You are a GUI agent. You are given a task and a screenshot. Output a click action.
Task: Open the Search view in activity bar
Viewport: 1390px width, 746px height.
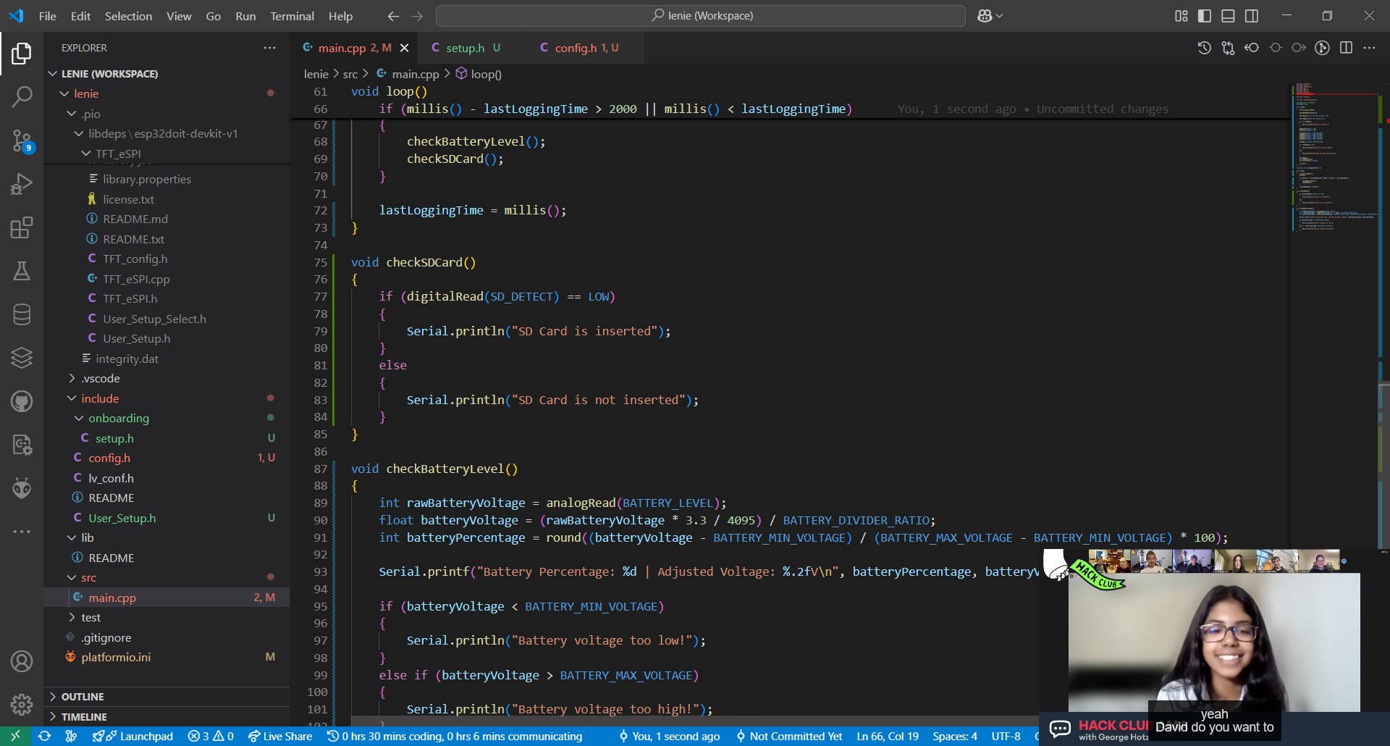(x=22, y=96)
